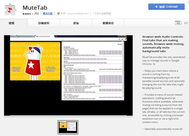
Task: Click the paragraph beginning MuteTab provides the only
Action: pyautogui.click(x=164, y=61)
